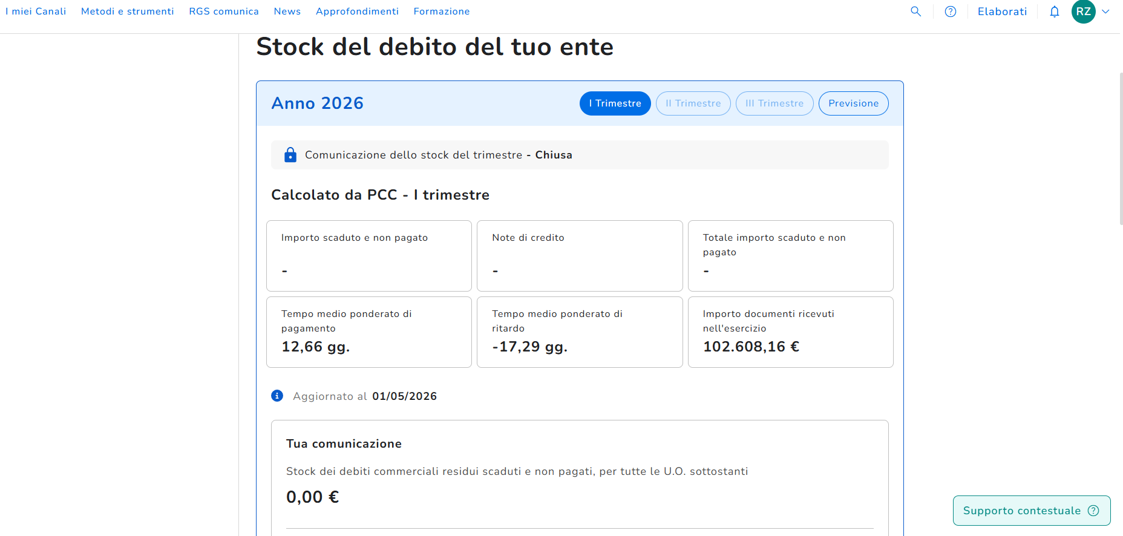1123x536 pixels.
Task: Select the I Trimestre tab
Action: (615, 103)
